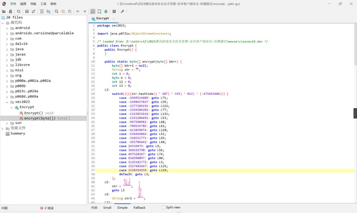This screenshot has height=213, width=357.
Task: Click the export project toolbar icon
Action: coord(33,11)
